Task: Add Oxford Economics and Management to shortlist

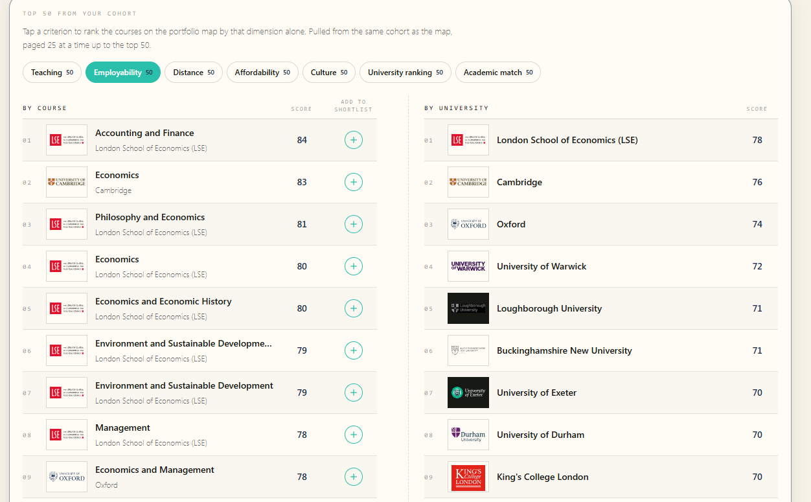Action: click(x=353, y=477)
